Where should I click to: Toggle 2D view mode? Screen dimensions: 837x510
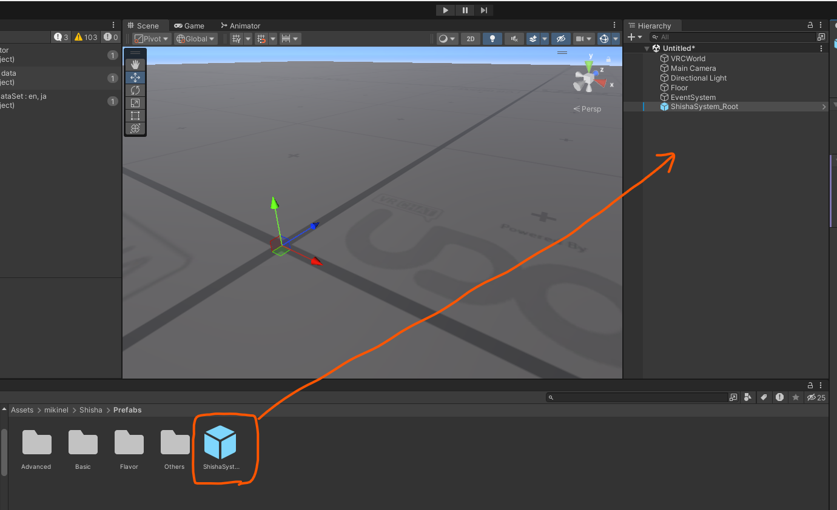pos(470,39)
